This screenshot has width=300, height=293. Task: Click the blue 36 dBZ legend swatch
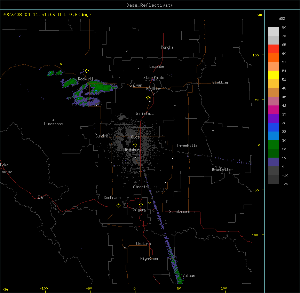[x=274, y=127]
